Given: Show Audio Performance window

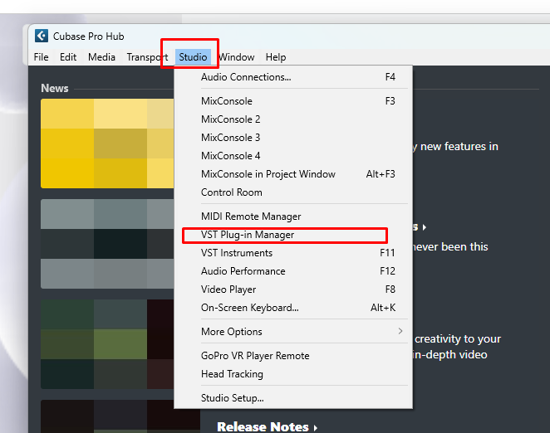Looking at the screenshot, I should point(293,271).
